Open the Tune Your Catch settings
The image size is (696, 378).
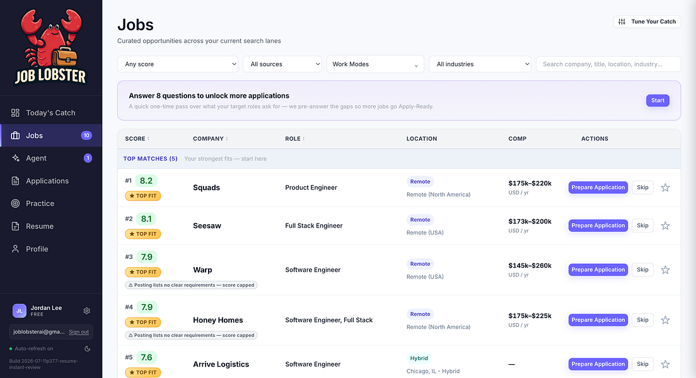pyautogui.click(x=647, y=21)
